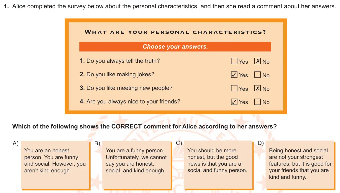
Task: Select answer card B about funny person
Action: coord(137,165)
